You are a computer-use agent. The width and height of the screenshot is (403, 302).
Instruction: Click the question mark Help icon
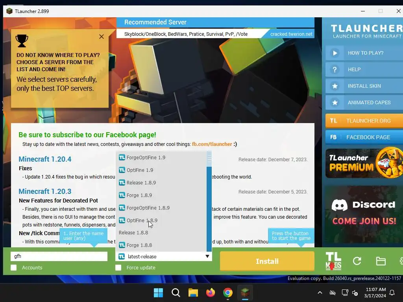coord(335,70)
